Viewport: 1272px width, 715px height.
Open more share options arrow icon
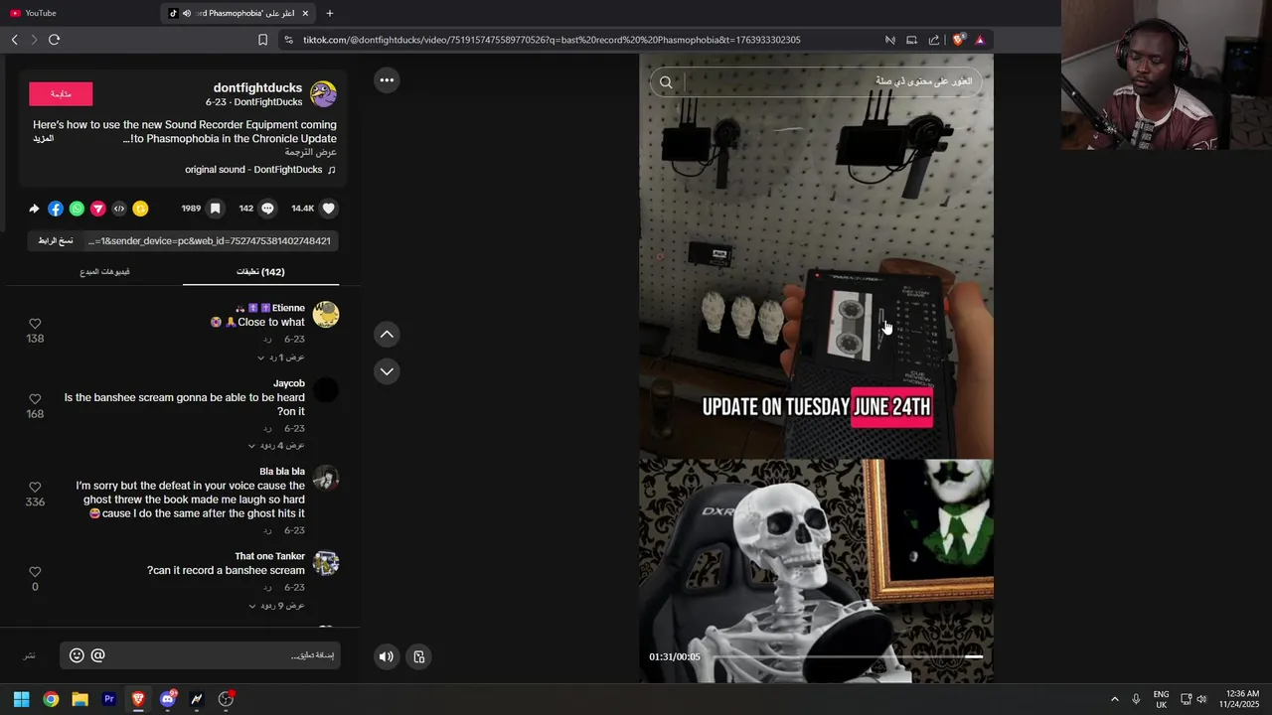tap(35, 209)
